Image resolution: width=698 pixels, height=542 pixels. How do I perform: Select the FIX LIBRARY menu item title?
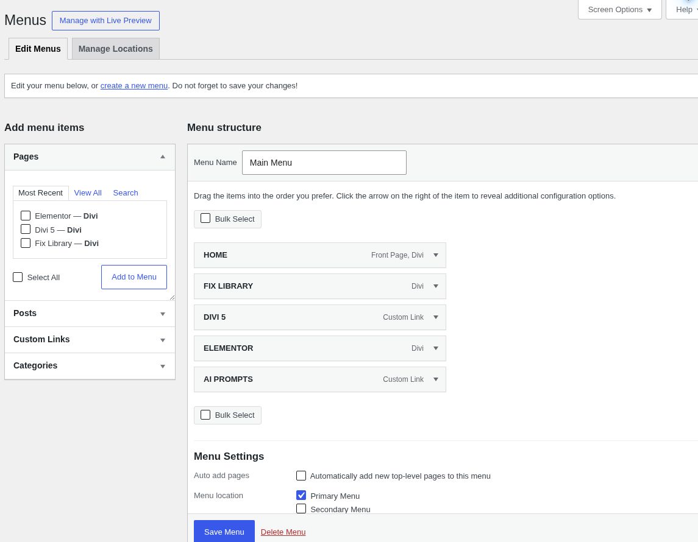229,286
